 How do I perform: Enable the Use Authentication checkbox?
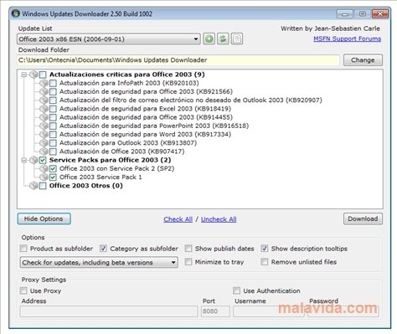[x=236, y=290]
